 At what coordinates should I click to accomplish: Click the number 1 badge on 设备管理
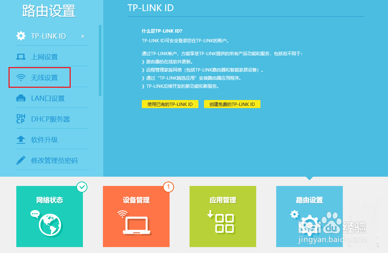168,187
